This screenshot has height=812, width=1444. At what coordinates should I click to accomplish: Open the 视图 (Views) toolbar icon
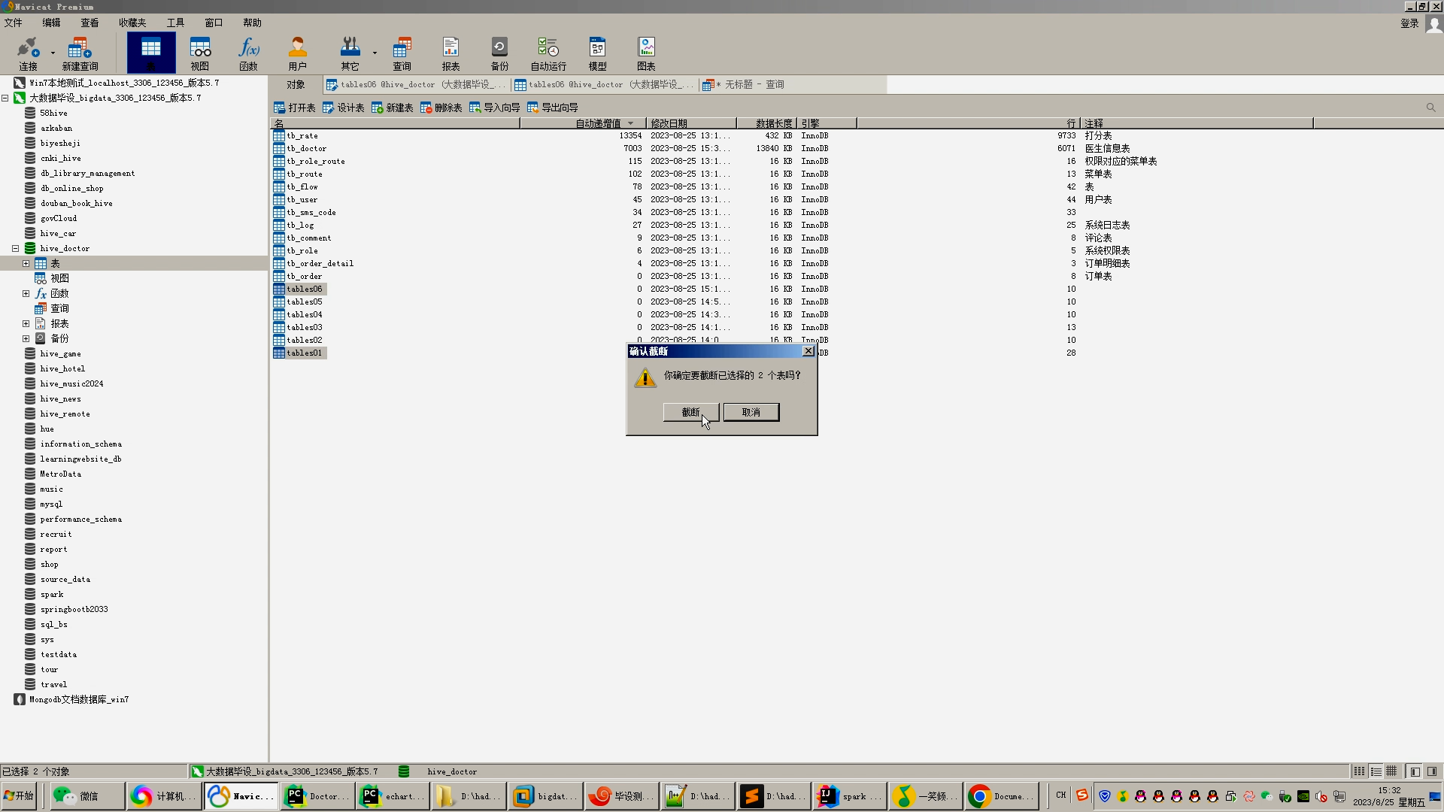pos(199,53)
